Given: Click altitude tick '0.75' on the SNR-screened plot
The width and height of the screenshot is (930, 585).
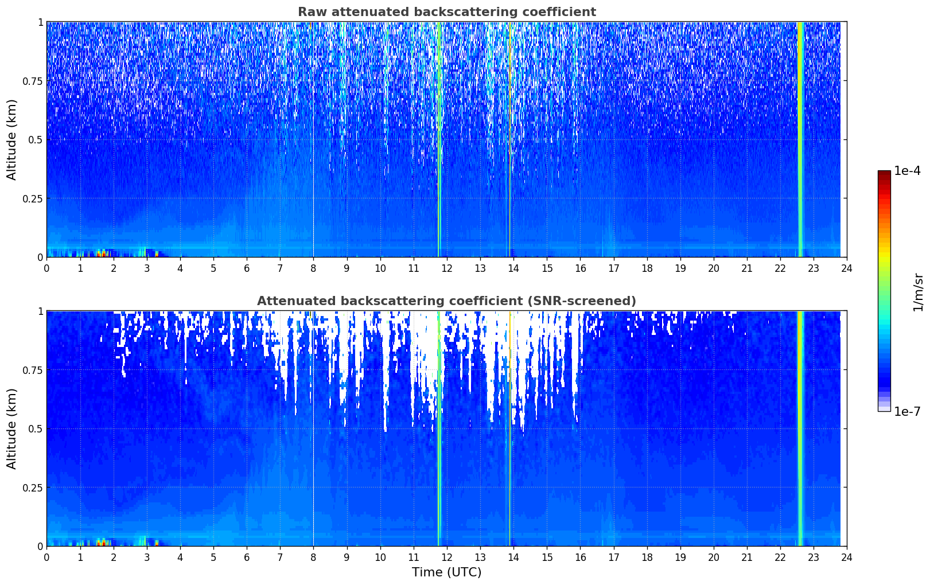Looking at the screenshot, I should pyautogui.click(x=33, y=370).
